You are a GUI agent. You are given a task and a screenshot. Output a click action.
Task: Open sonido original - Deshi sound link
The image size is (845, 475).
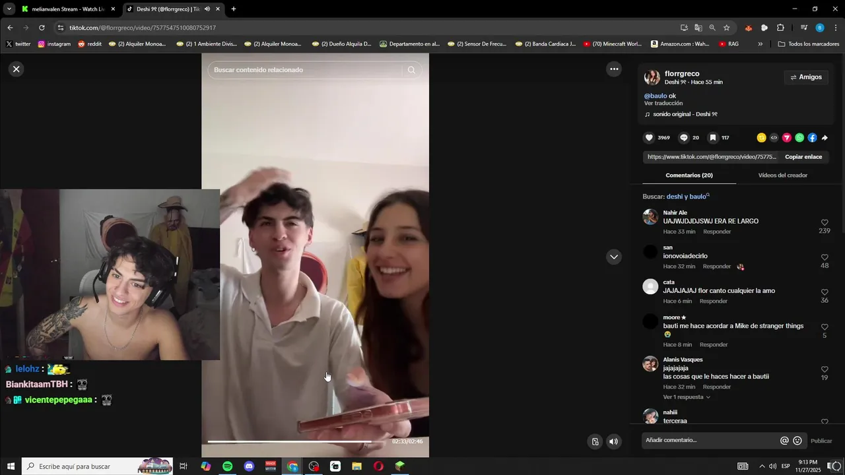tap(685, 114)
